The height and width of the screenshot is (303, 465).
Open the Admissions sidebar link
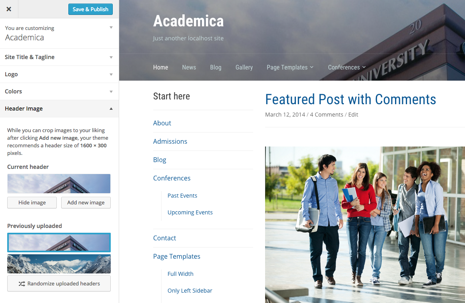(170, 142)
